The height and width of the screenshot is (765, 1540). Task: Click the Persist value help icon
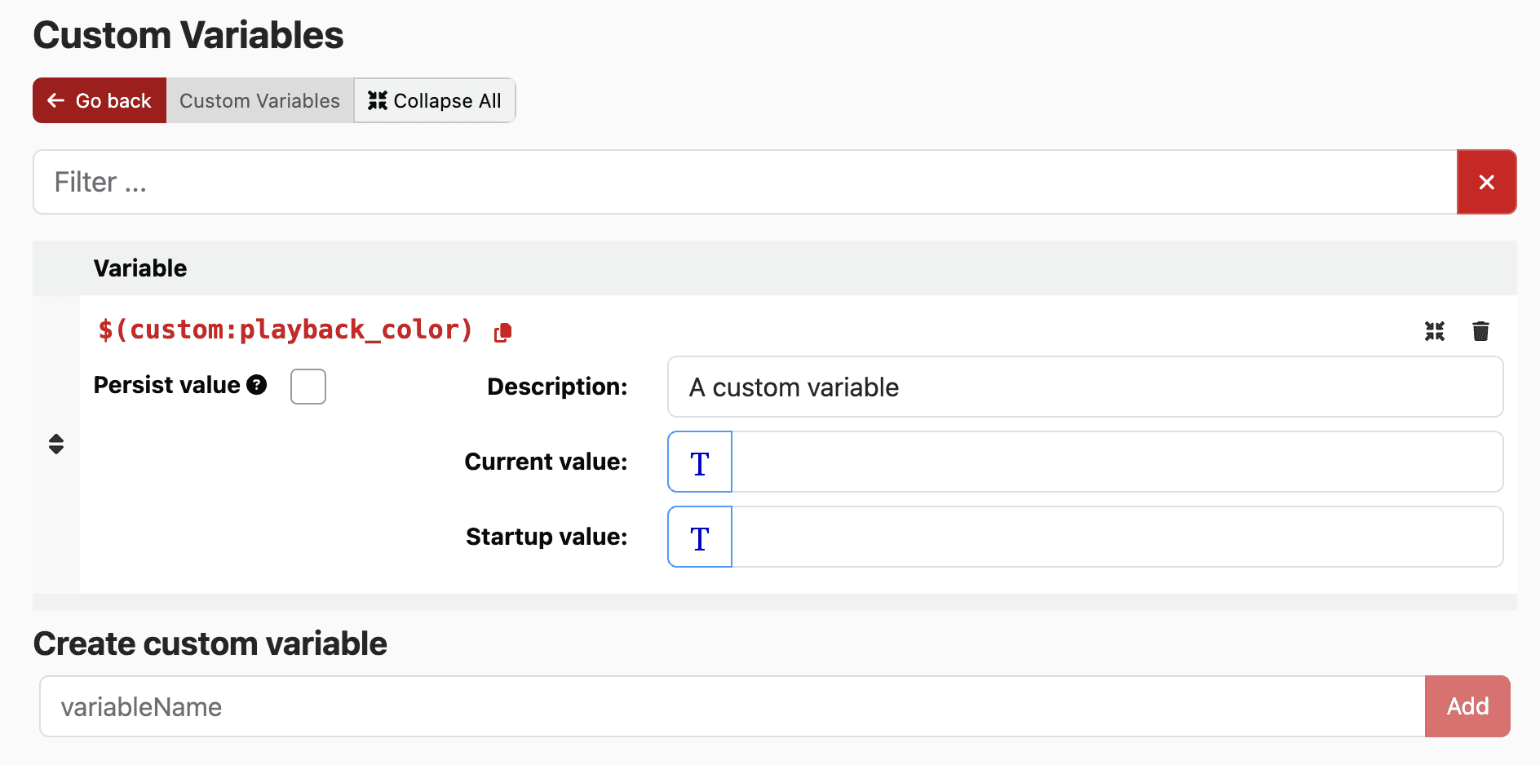coord(257,385)
